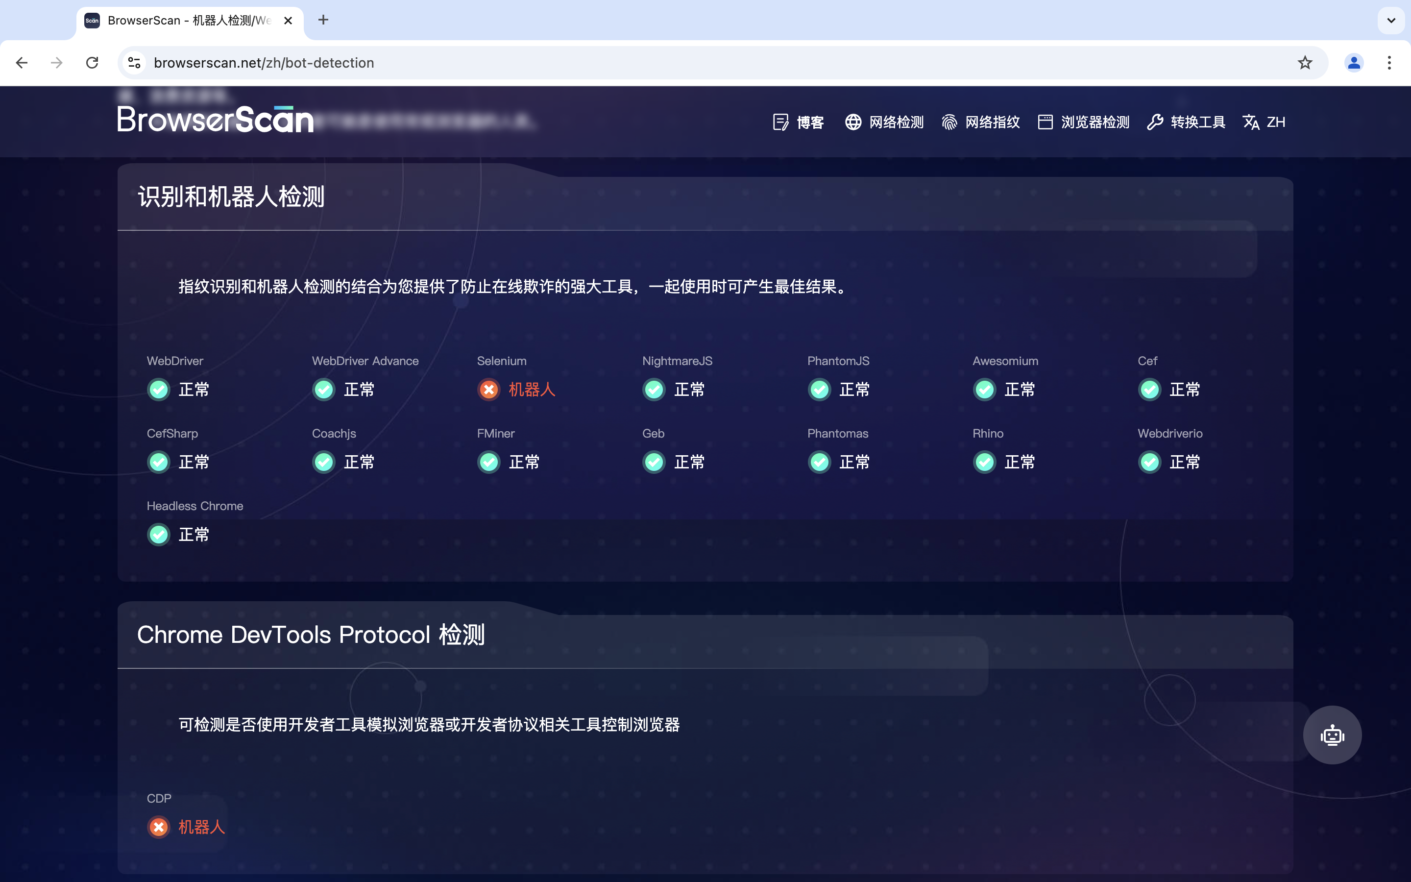Click the red 机器人 text under Selenium

(x=532, y=389)
